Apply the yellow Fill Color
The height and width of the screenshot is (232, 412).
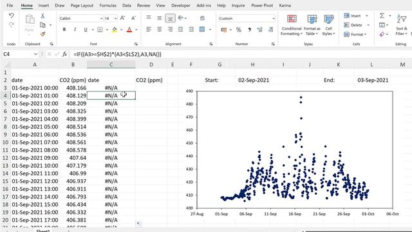point(115,30)
